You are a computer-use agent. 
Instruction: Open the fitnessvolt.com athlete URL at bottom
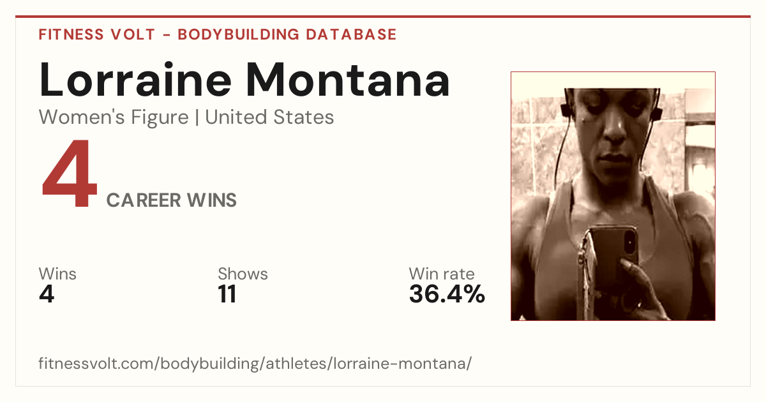click(x=255, y=364)
